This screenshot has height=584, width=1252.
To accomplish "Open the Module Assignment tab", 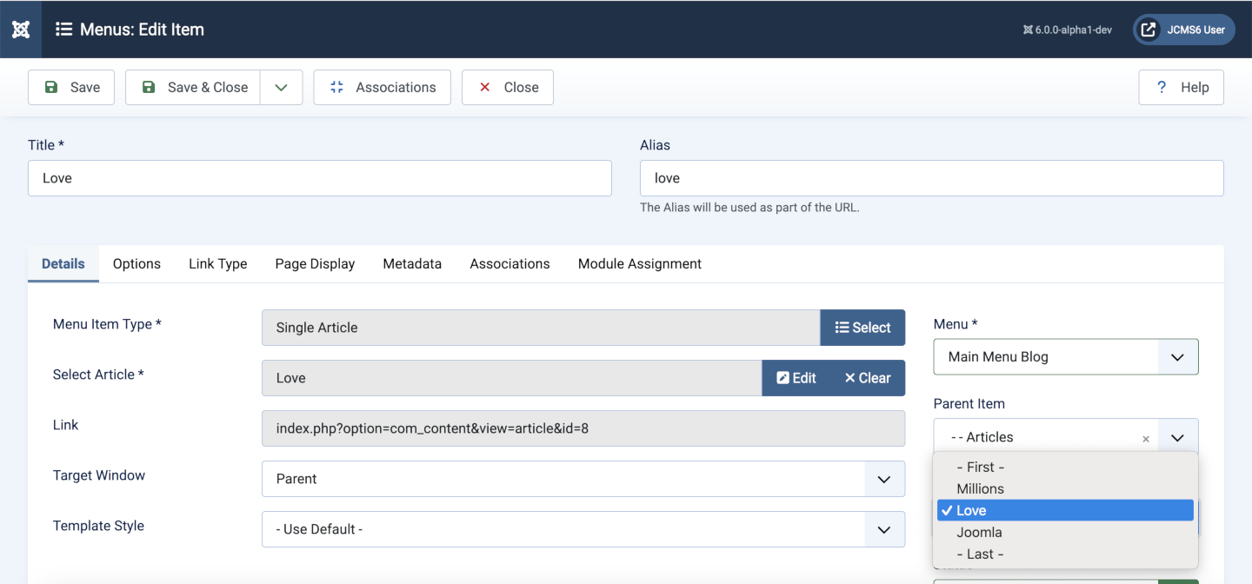I will pyautogui.click(x=639, y=263).
